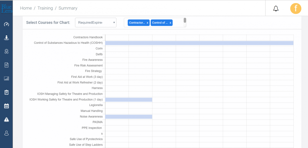Click the Noise Awareness bar in chart

click(x=129, y=117)
